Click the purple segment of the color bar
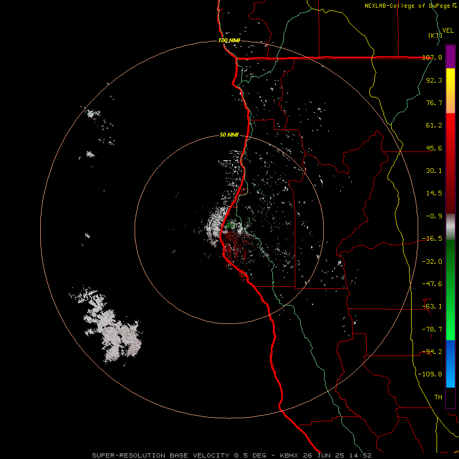The image size is (459, 459). click(450, 57)
